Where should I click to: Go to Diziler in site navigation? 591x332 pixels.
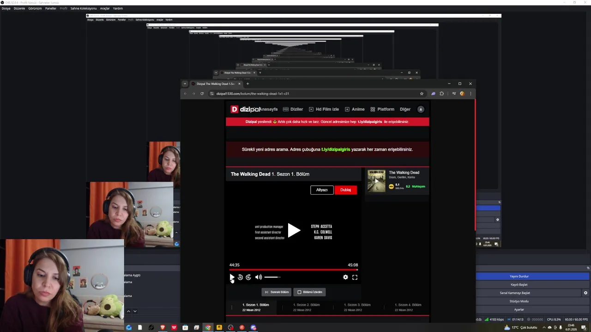(293, 109)
